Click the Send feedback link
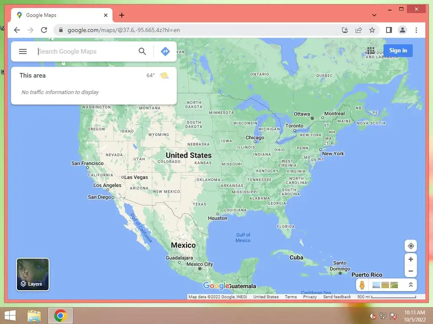The width and height of the screenshot is (433, 324). [337, 297]
